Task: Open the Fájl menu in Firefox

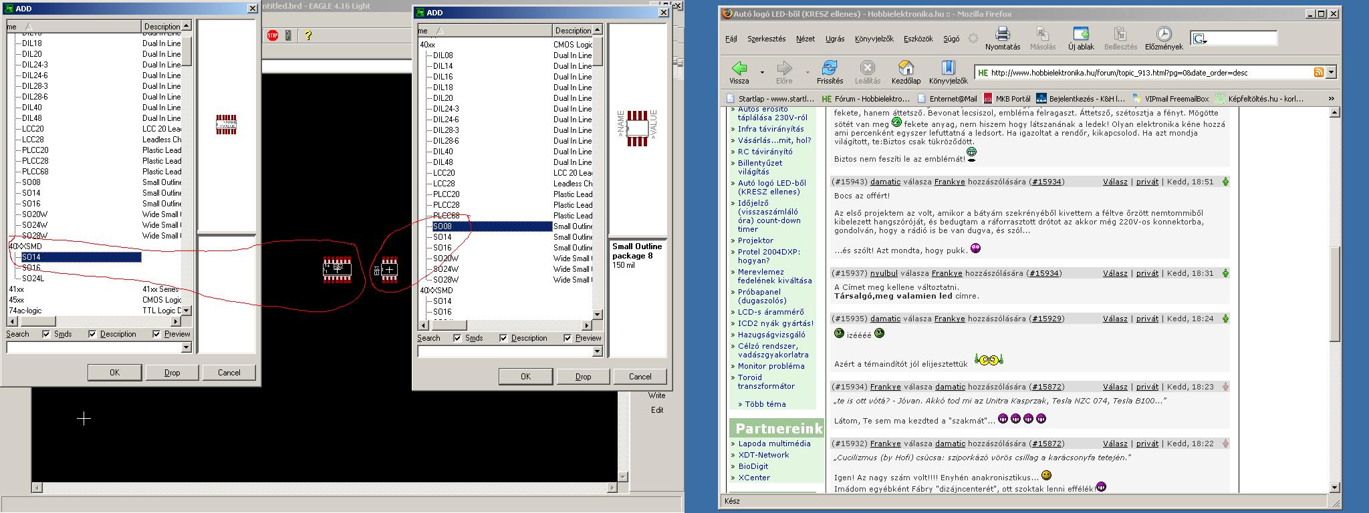Action: pos(731,39)
